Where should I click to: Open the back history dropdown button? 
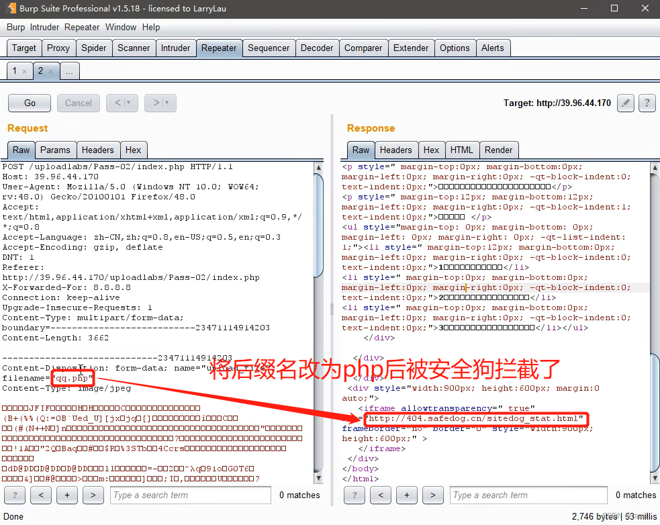[122, 103]
